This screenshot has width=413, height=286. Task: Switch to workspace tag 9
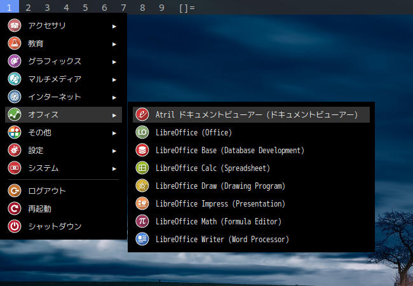(x=161, y=8)
